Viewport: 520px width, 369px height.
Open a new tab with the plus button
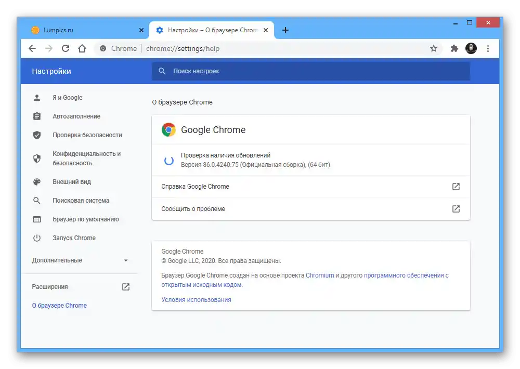point(285,30)
